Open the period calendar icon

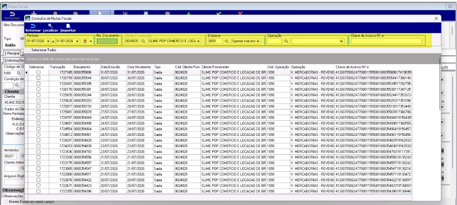[x=85, y=41]
